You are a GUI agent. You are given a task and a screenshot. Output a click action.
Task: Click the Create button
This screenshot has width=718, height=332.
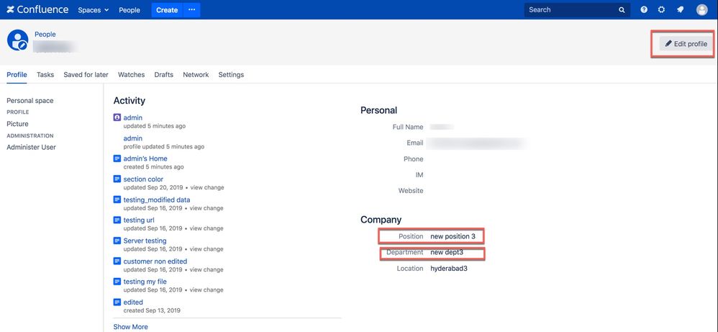coord(167,9)
